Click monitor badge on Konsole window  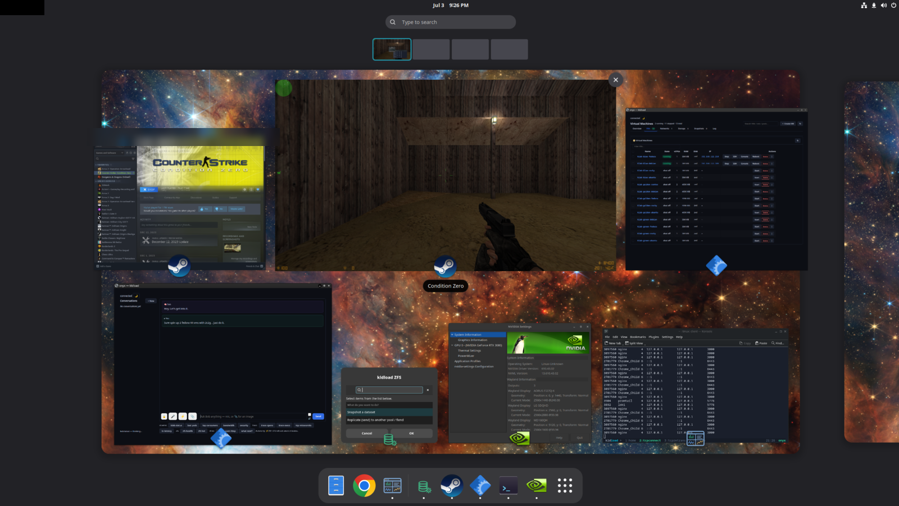[x=696, y=439]
